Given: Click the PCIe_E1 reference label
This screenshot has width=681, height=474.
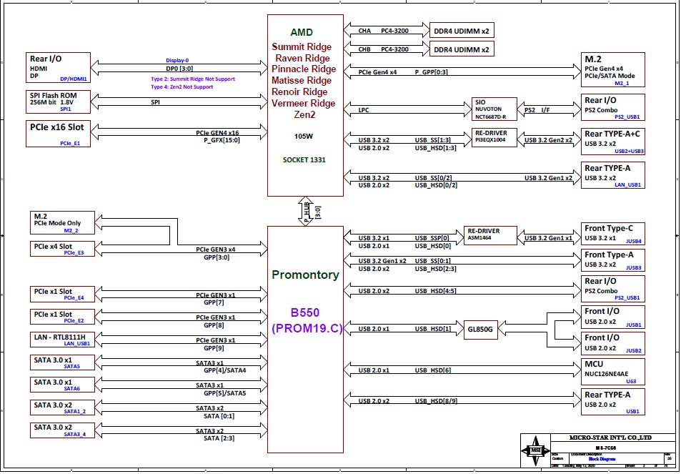Looking at the screenshot, I should point(70,143).
